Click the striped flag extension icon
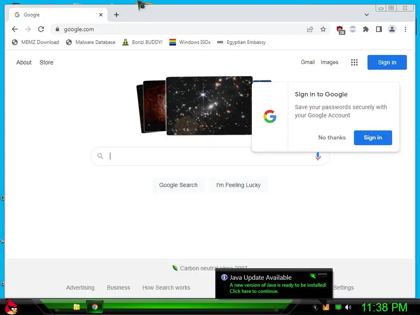Image resolution: width=420 pixels, height=315 pixels. 353,29
